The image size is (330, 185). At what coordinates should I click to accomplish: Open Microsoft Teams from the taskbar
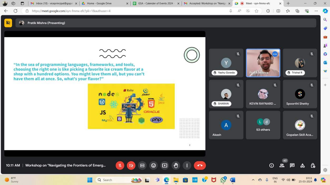tap(157, 180)
